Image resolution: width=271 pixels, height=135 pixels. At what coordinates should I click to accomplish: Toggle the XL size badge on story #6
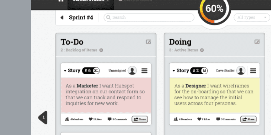tap(96, 70)
